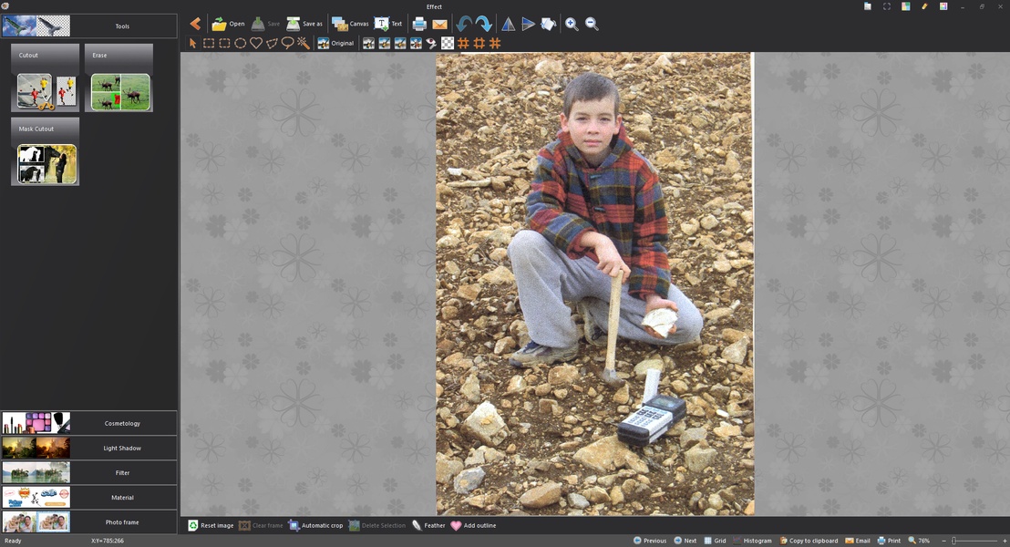
Task: Toggle the transparency checkerboard background icon
Action: click(x=448, y=43)
